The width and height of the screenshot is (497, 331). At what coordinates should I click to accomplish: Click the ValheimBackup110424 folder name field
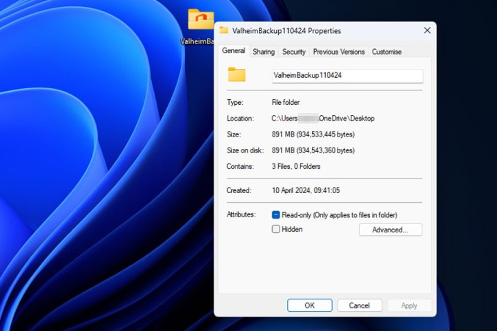347,75
